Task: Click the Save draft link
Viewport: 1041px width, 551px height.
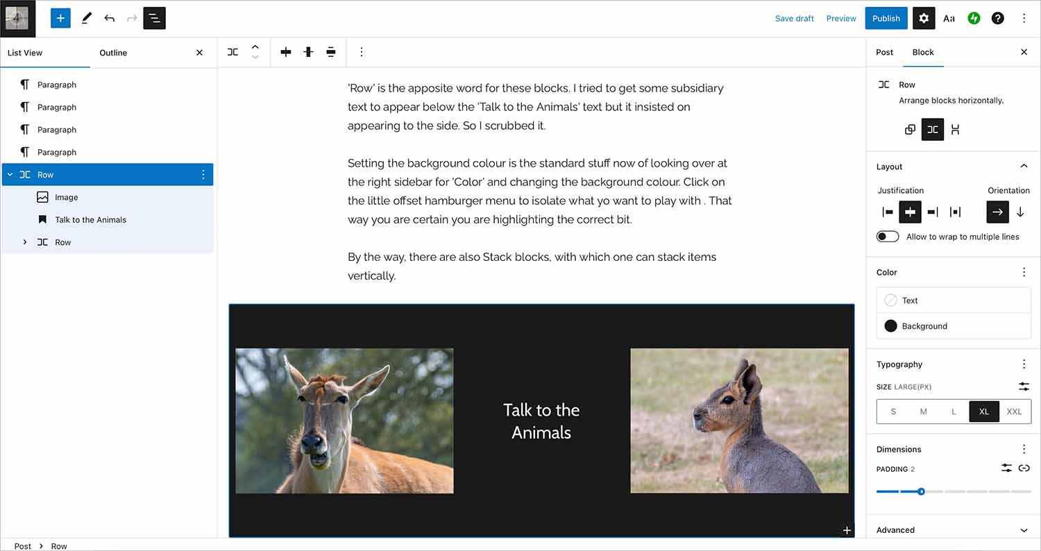Action: click(794, 19)
